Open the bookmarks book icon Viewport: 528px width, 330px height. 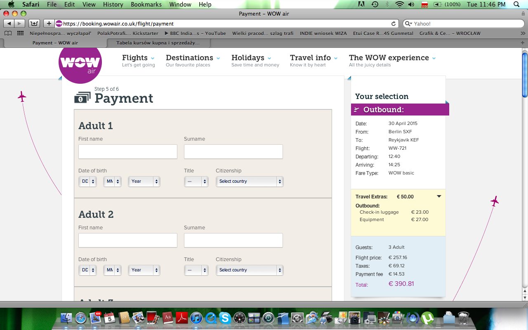8,33
